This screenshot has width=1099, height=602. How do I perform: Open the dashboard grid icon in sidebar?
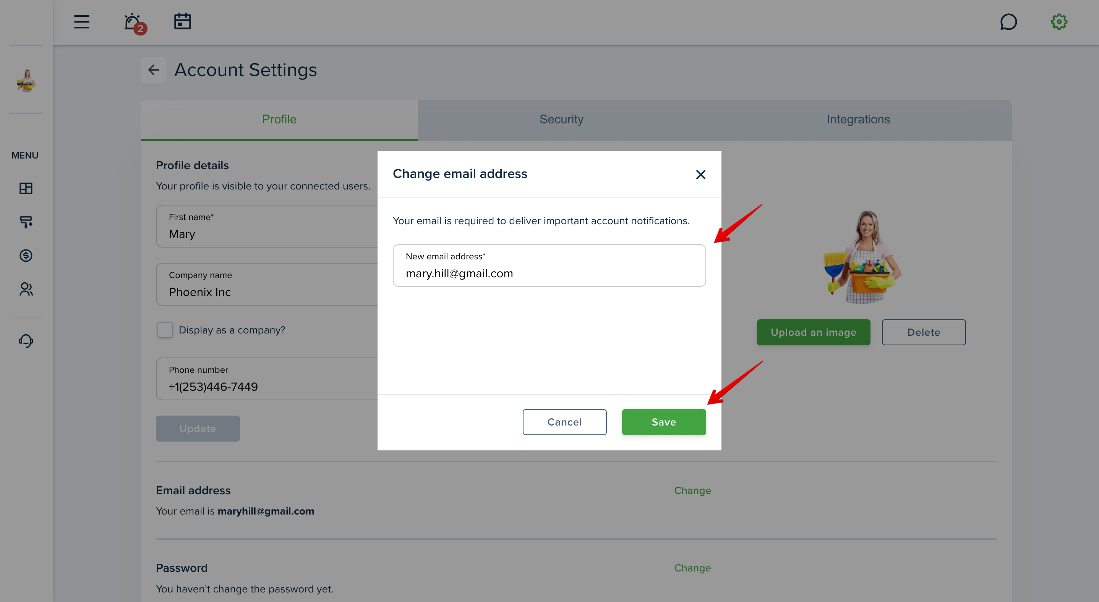pyautogui.click(x=26, y=188)
